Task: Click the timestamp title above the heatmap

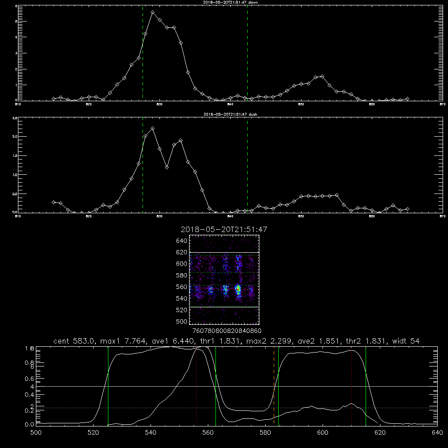Action: point(224,229)
